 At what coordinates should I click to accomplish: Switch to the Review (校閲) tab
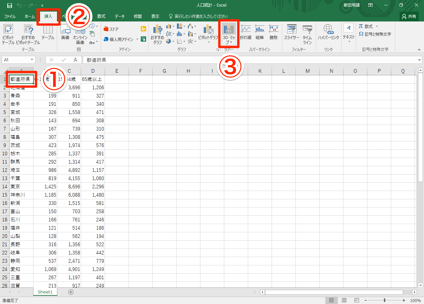(137, 16)
